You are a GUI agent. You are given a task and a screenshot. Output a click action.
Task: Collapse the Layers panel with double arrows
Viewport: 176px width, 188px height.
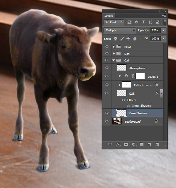click(x=160, y=11)
